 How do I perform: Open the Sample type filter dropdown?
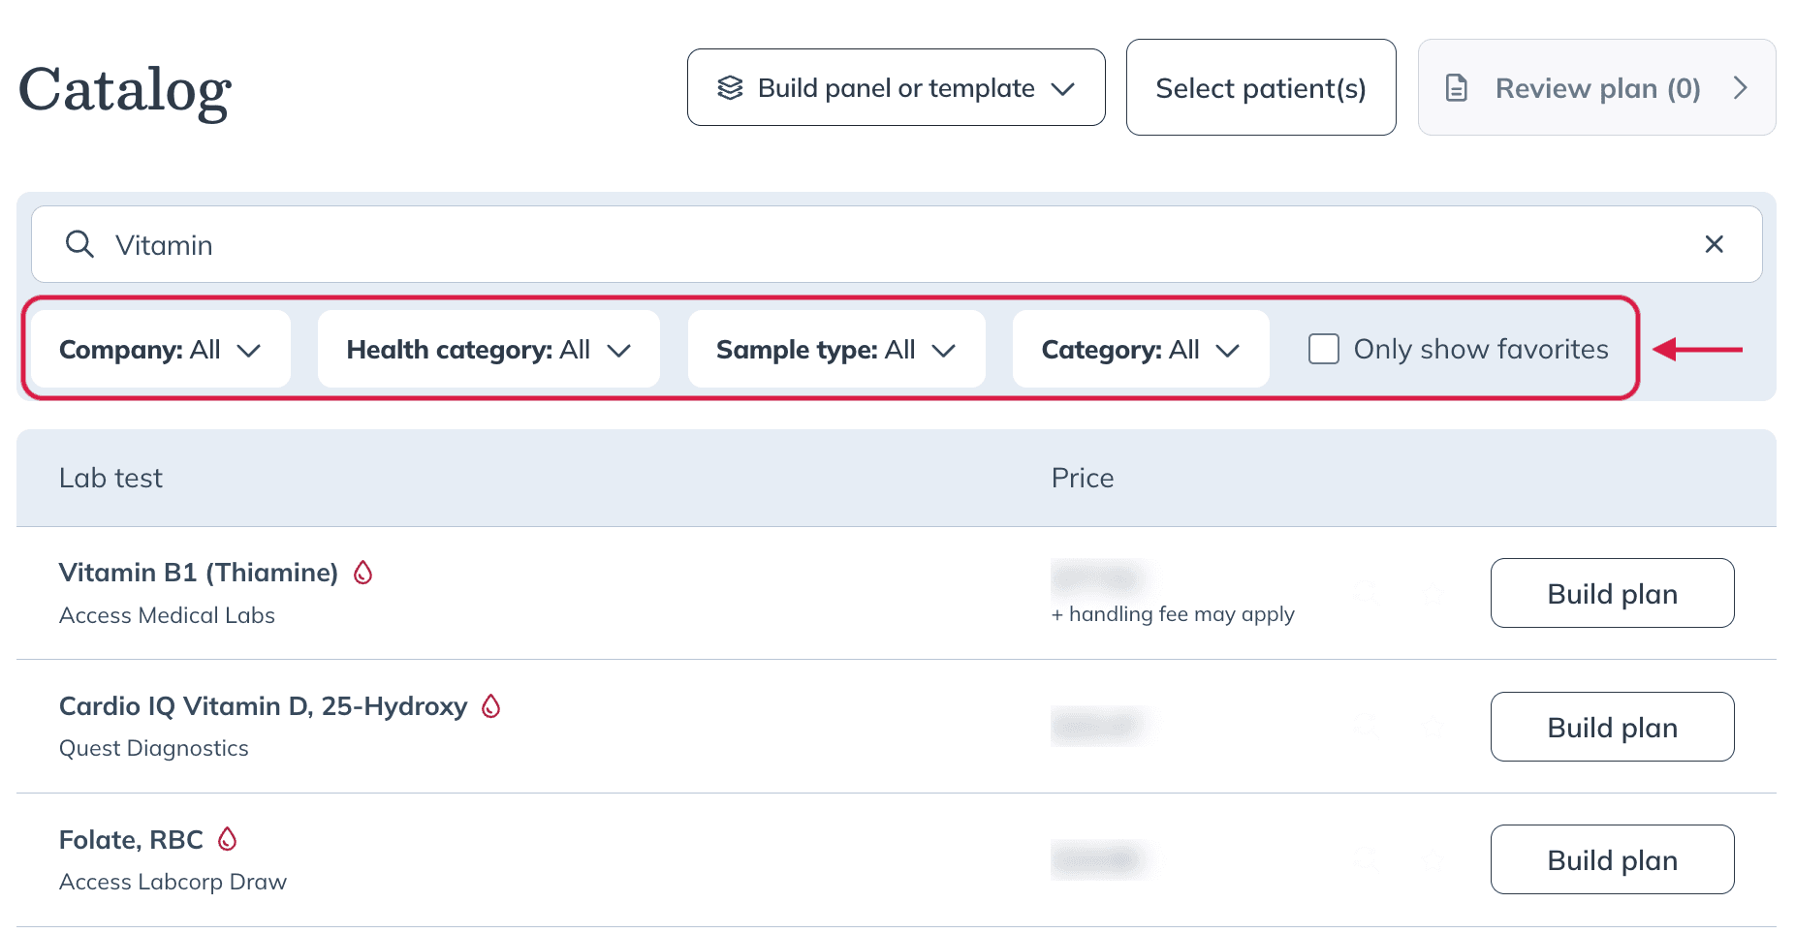pos(836,349)
